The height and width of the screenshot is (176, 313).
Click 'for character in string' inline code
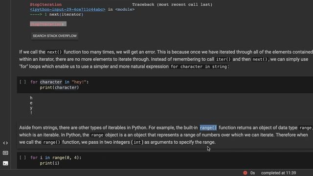199,66
